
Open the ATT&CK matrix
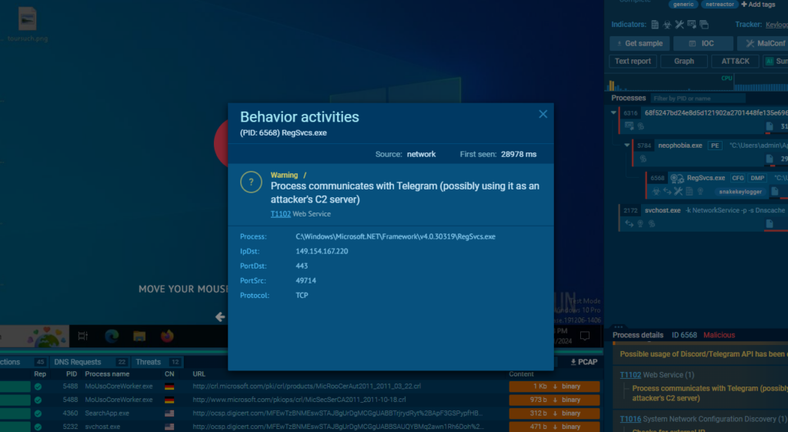click(x=735, y=61)
